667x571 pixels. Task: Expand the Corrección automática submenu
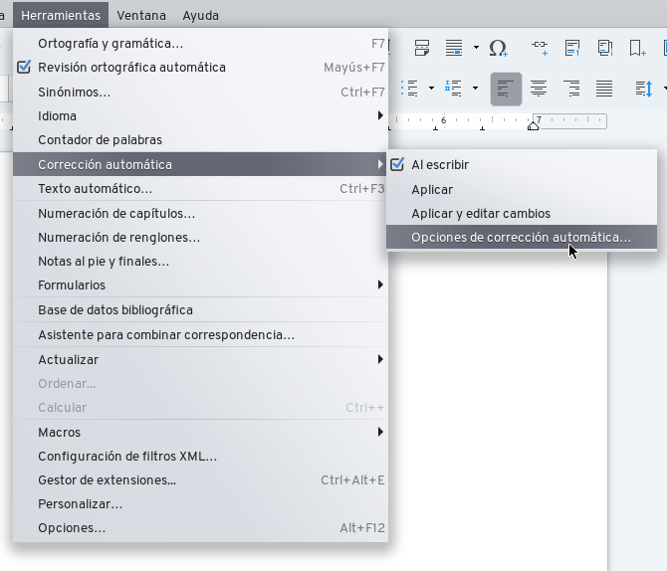(200, 164)
